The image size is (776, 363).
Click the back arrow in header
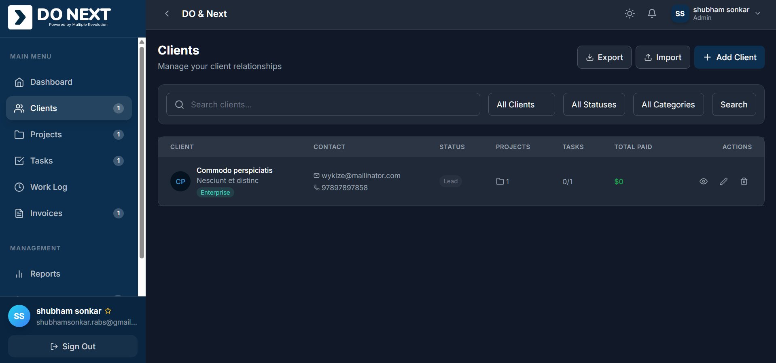tap(167, 14)
